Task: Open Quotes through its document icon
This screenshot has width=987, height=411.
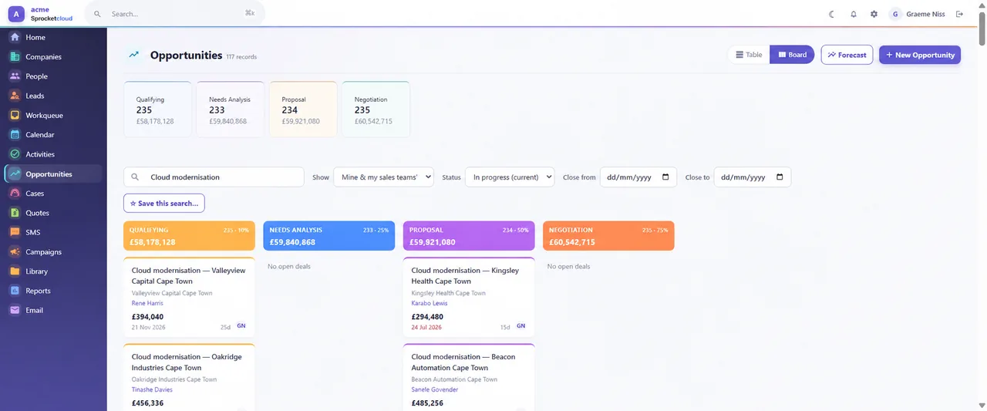Action: (15, 213)
